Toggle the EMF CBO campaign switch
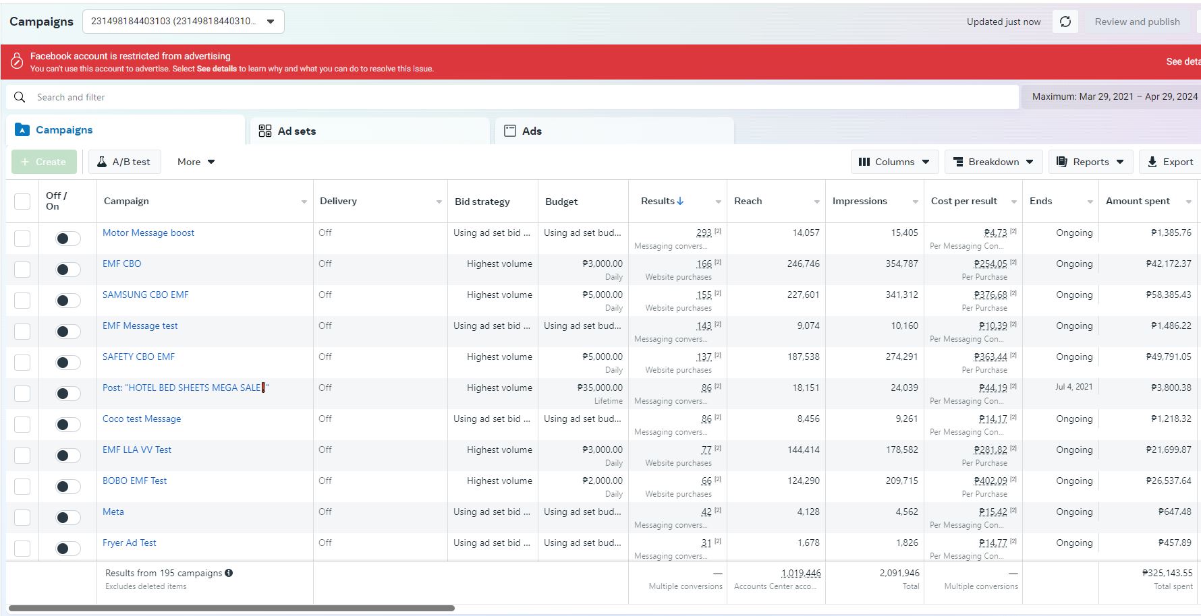This screenshot has height=616, width=1201. coord(67,270)
